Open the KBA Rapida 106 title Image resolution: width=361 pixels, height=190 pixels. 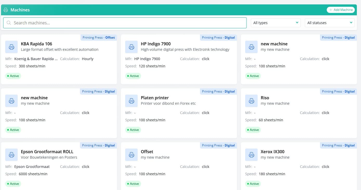click(36, 44)
